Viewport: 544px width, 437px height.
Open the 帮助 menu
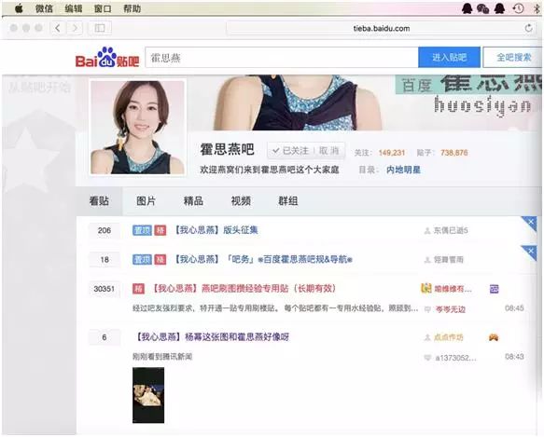pyautogui.click(x=132, y=8)
